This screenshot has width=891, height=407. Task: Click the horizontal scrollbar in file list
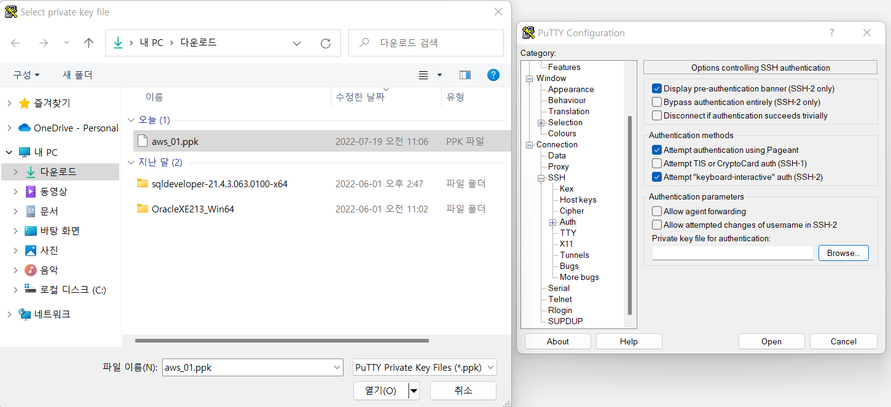pos(282,340)
